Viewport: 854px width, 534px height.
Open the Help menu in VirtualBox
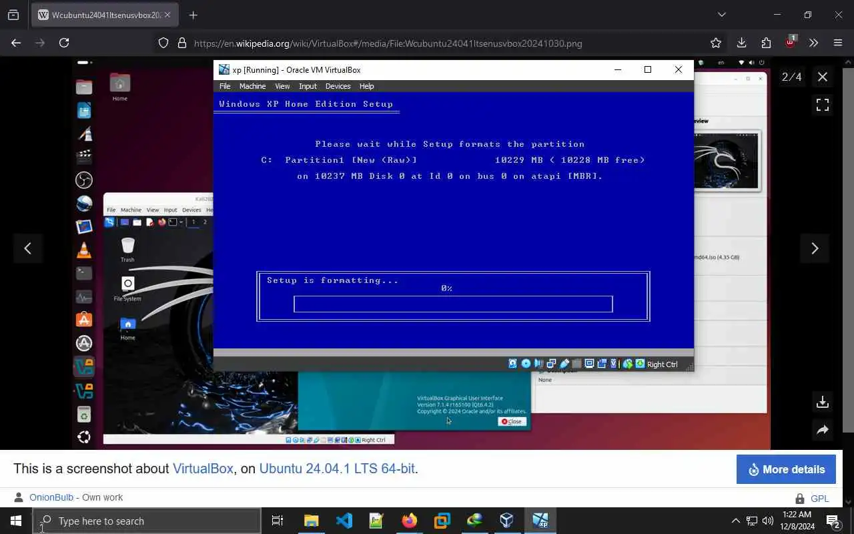tap(366, 86)
